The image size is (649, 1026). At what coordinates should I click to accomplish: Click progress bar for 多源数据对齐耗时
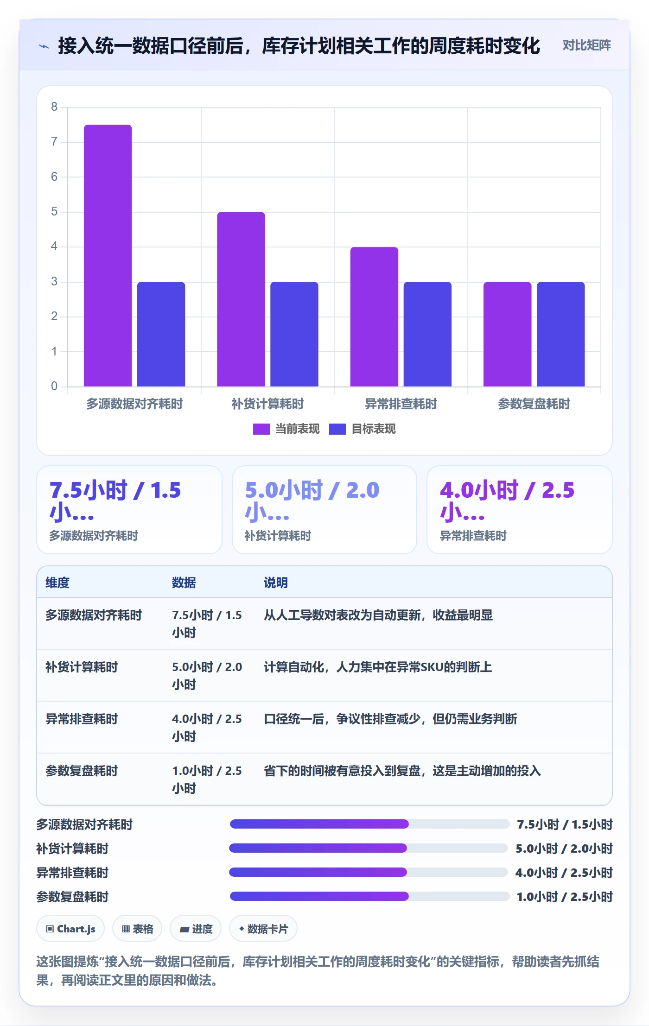369,824
